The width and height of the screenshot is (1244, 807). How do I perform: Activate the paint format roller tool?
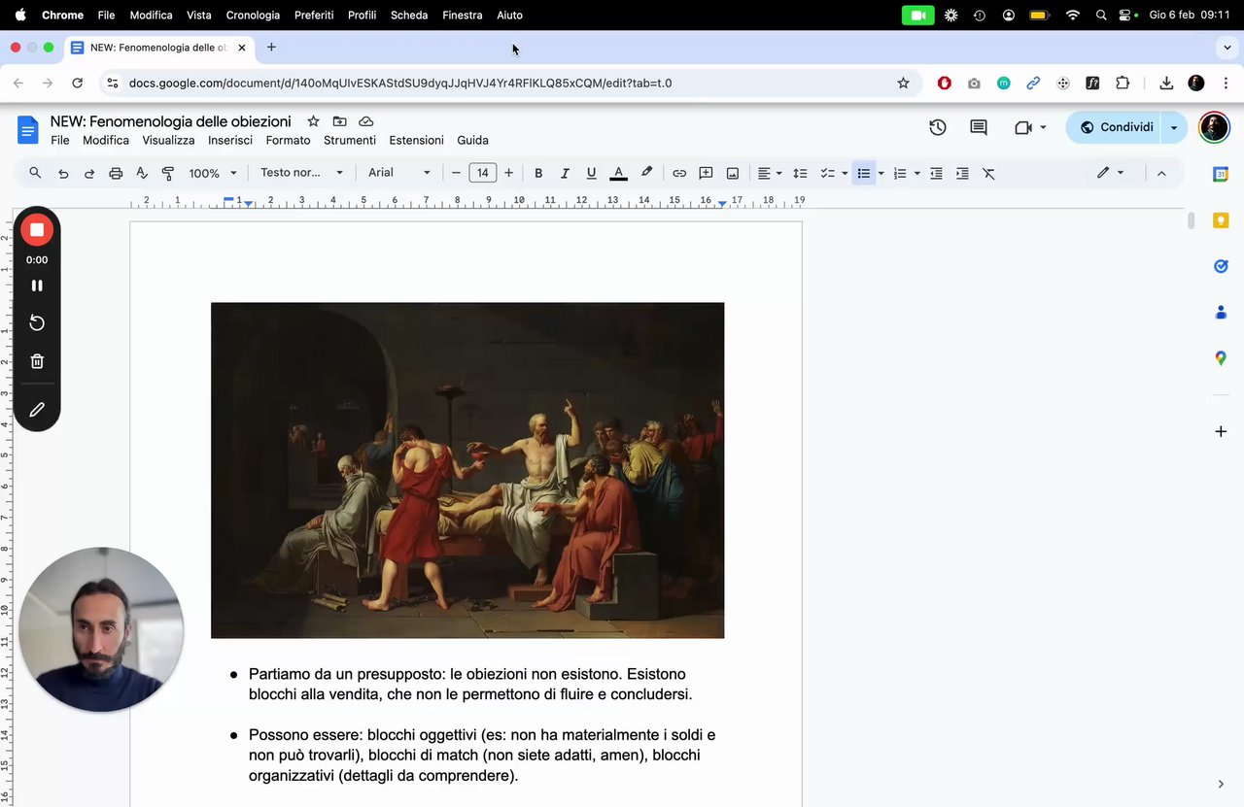tap(168, 173)
